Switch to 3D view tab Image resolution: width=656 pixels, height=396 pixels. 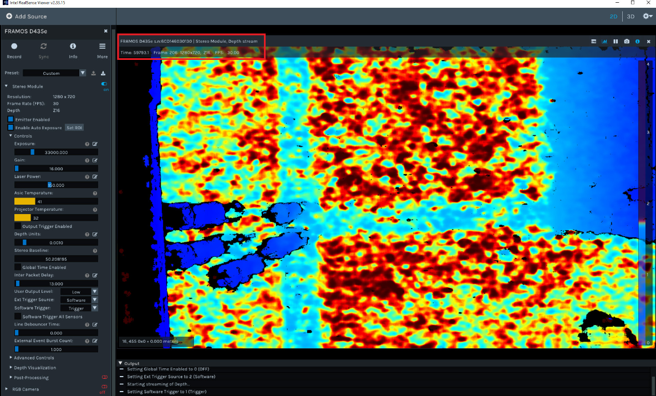click(x=630, y=16)
